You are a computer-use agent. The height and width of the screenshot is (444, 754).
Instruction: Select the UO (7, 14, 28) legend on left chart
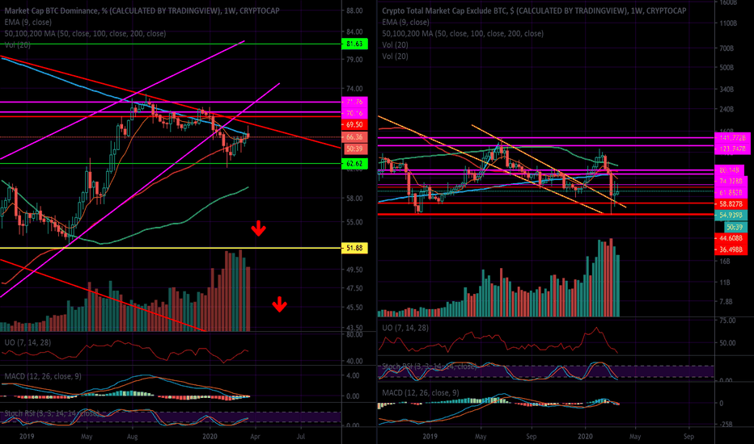click(x=28, y=342)
